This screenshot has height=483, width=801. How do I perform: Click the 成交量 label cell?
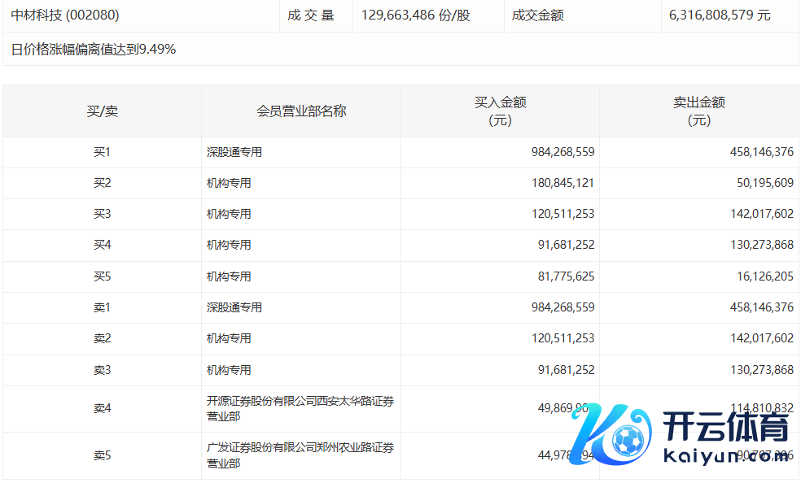[310, 15]
